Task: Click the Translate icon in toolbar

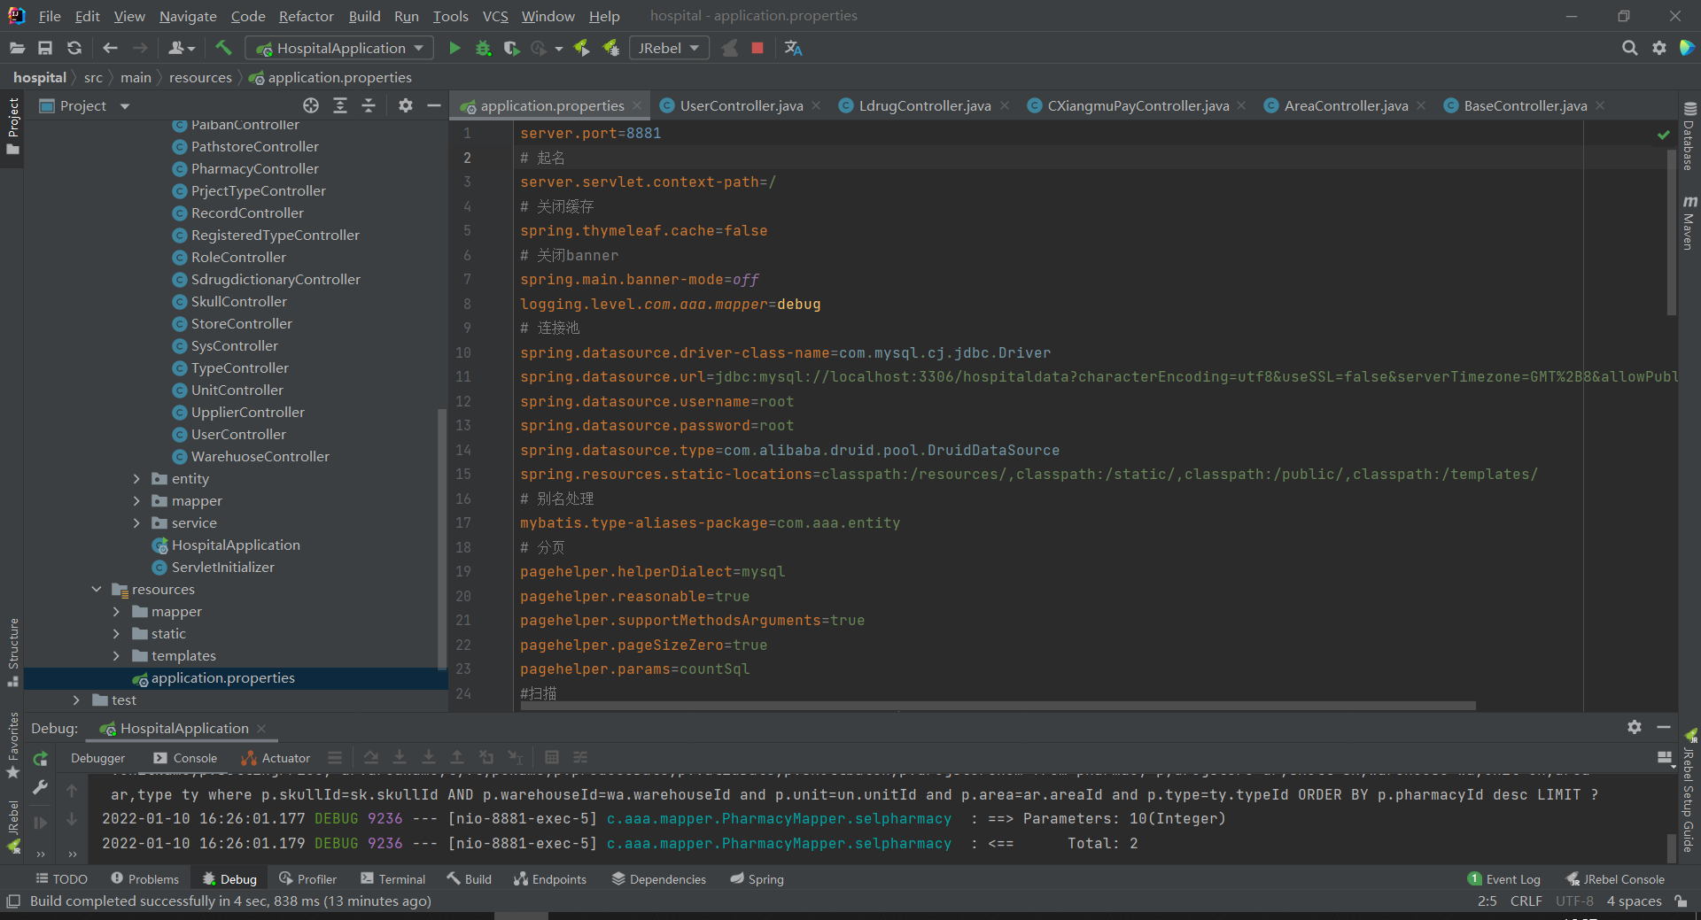Action: click(793, 48)
